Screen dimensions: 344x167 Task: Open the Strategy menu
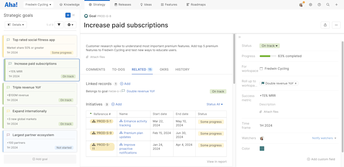point(97,5)
